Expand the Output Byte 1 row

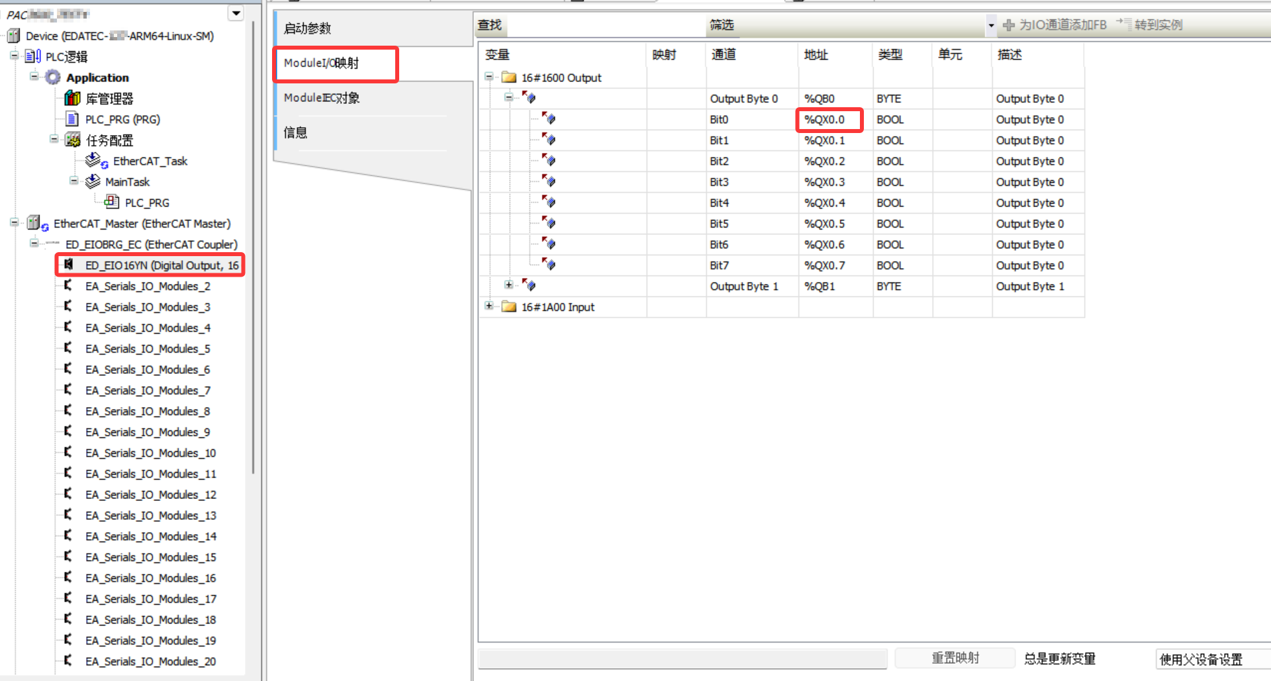tap(508, 285)
